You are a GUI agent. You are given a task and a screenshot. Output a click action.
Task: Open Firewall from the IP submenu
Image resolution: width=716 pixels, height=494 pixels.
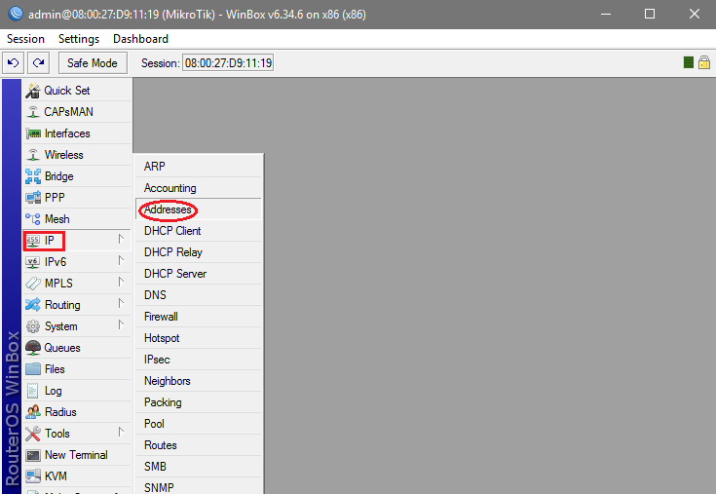coord(199,317)
